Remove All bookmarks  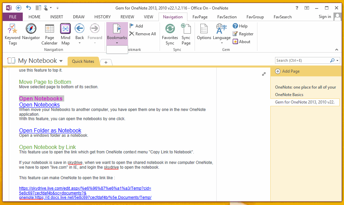(143, 34)
